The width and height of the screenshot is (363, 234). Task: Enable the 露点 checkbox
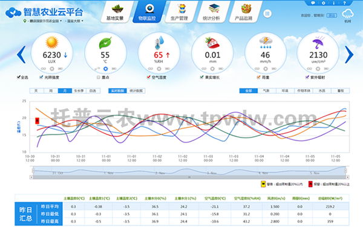pos(99,77)
